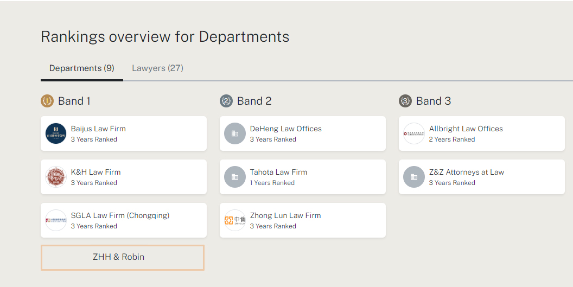Select the Departments (9) tab
This screenshot has width=573, height=287.
tap(81, 68)
